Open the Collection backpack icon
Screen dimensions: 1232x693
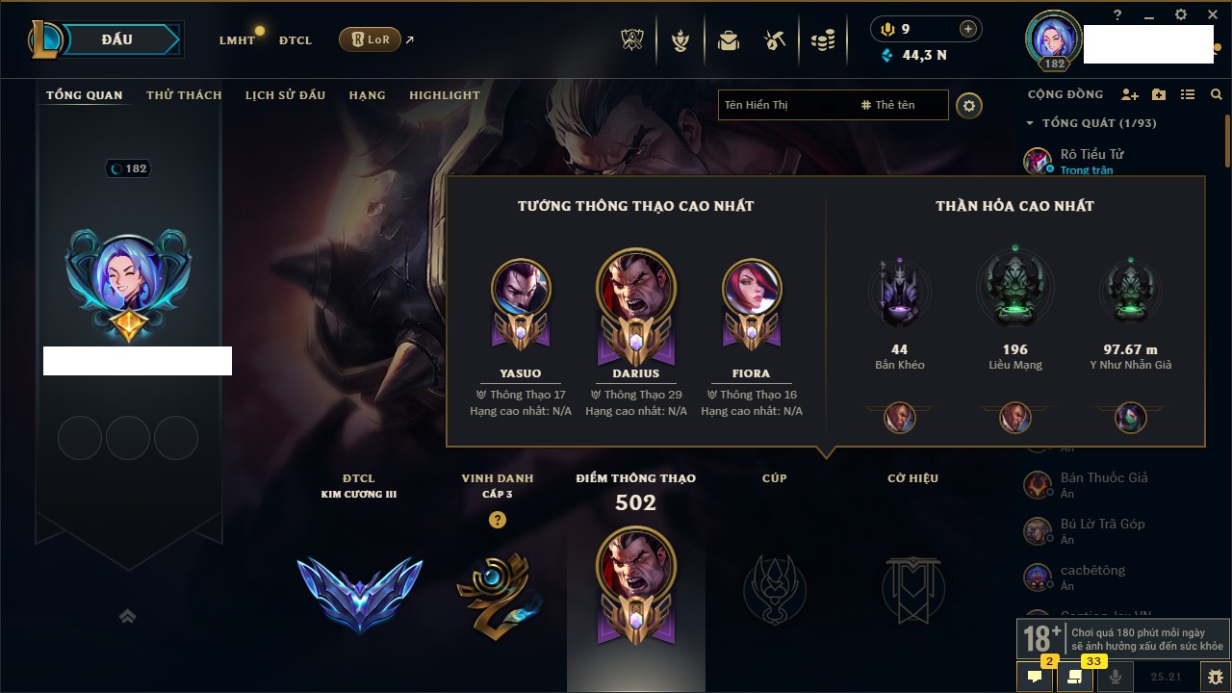coord(729,40)
